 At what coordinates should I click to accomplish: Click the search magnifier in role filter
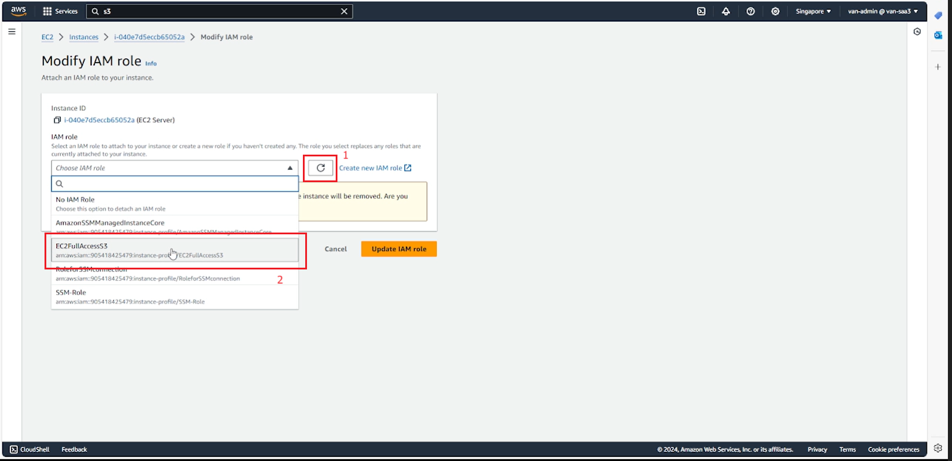coord(60,184)
